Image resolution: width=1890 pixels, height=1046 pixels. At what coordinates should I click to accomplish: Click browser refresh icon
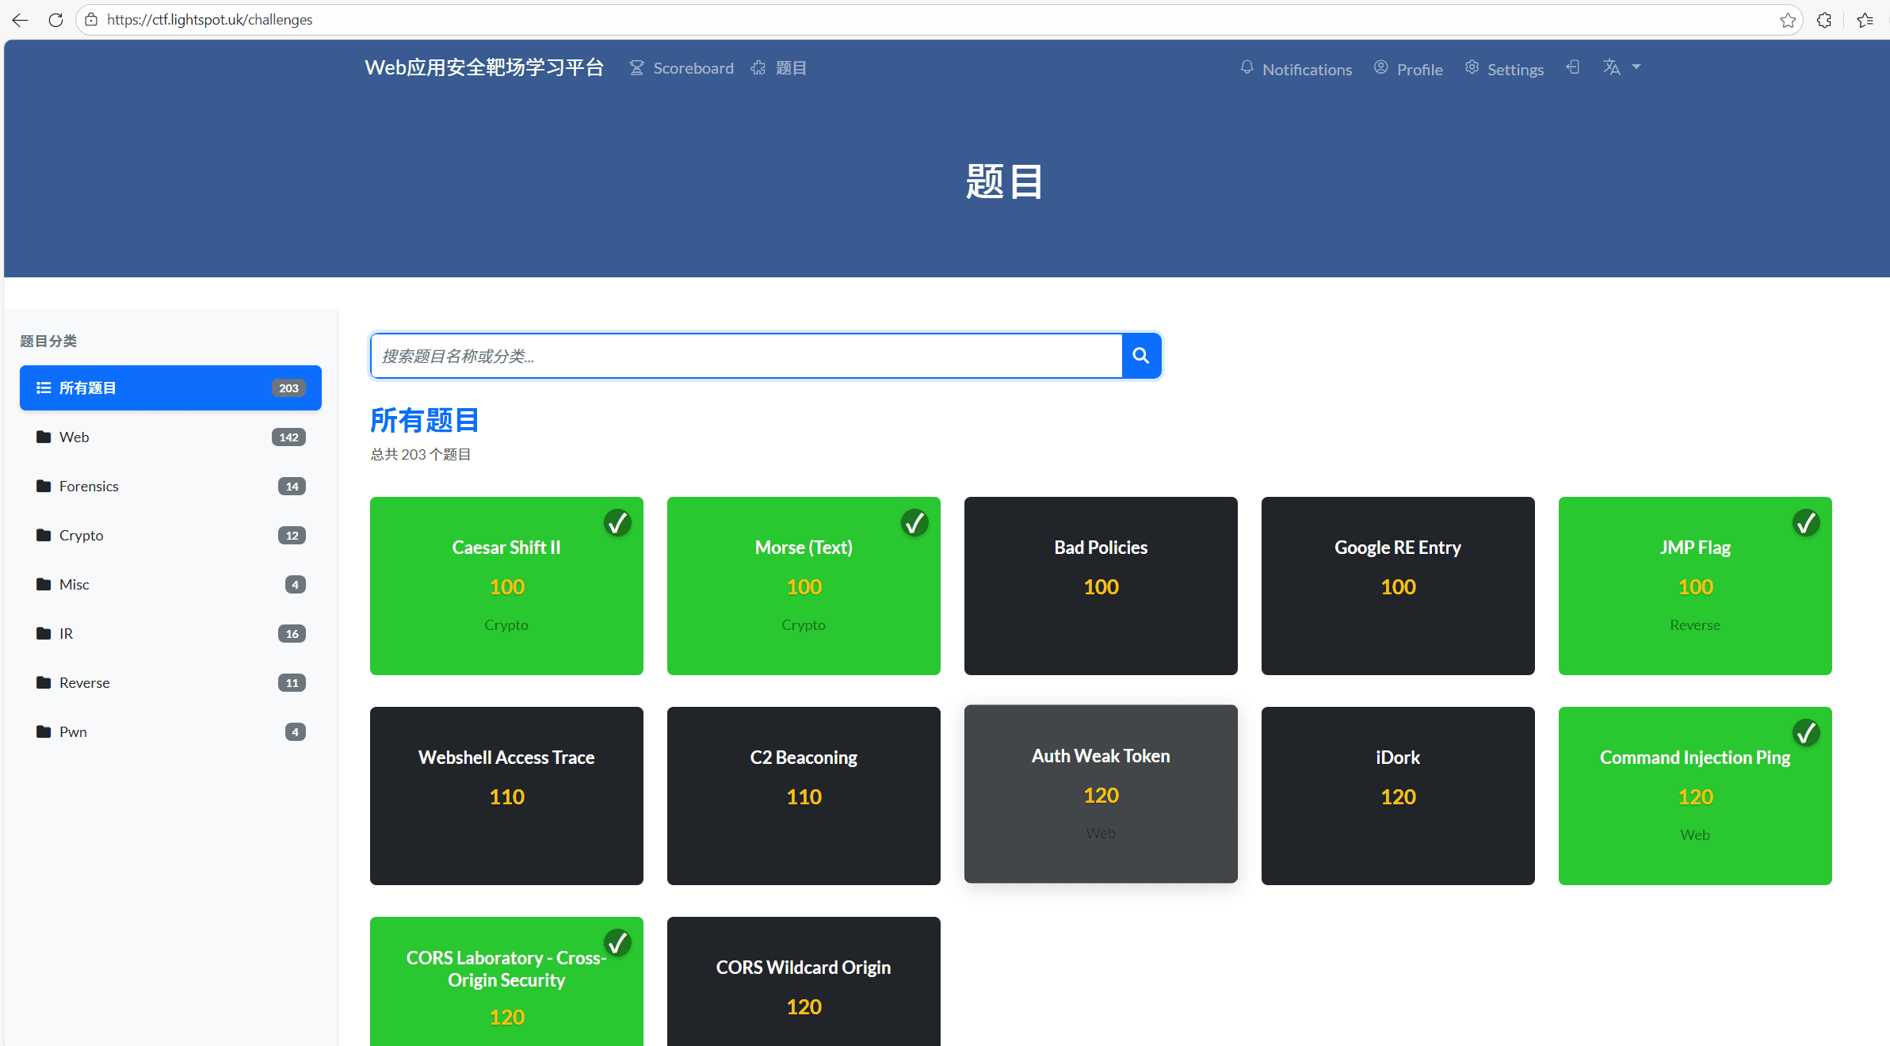click(x=55, y=20)
